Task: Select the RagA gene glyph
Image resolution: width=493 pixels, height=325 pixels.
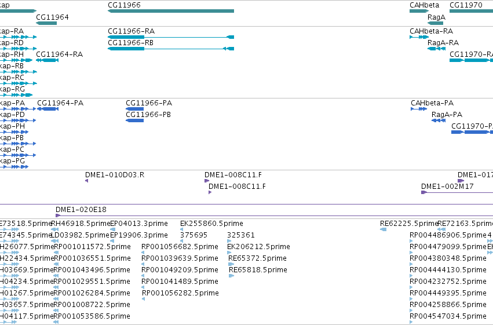Action: tap(435, 23)
